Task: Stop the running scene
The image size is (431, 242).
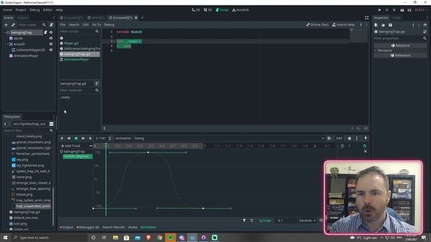Action: [394, 10]
